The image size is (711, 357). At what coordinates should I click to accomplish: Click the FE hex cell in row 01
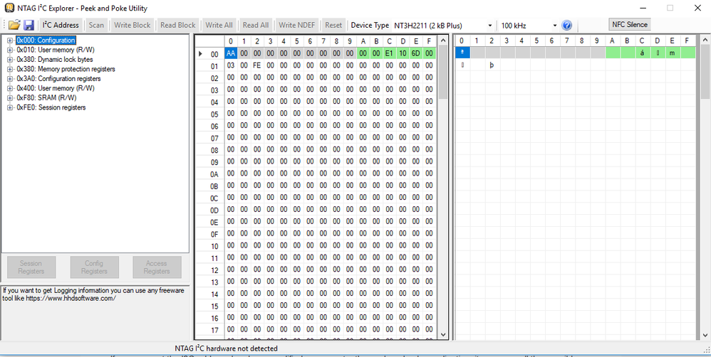click(257, 65)
